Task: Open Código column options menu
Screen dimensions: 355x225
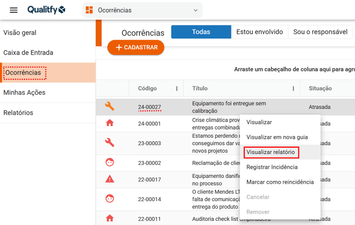Action: [x=177, y=88]
